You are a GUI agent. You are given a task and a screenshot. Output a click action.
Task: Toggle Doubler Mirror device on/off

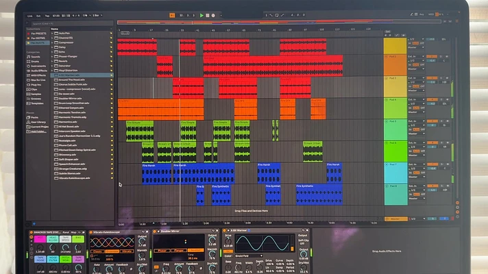tap(155, 232)
